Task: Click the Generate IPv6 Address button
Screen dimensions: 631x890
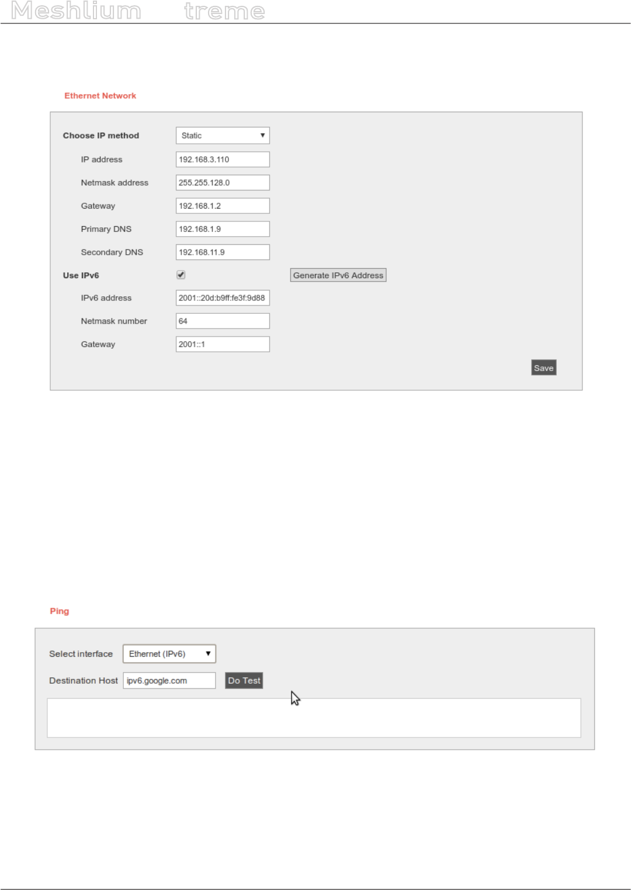Action: coord(338,275)
